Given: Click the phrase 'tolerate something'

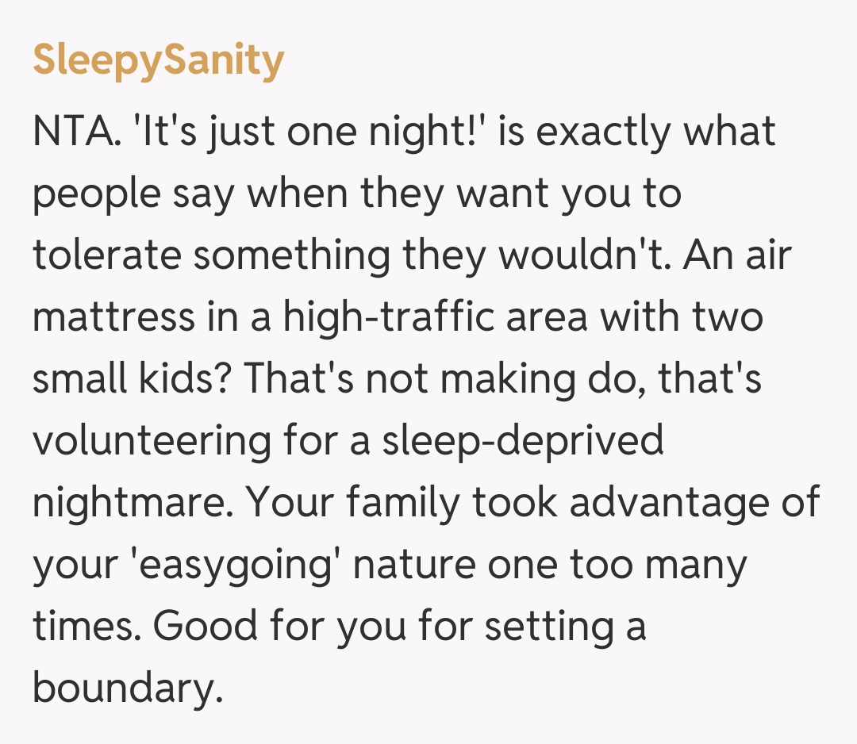Looking at the screenshot, I should click(211, 255).
